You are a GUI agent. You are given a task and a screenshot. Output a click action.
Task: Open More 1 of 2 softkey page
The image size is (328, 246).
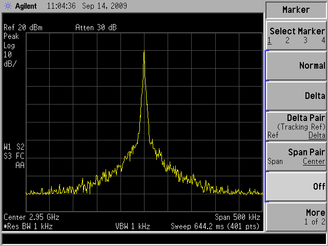point(296,217)
